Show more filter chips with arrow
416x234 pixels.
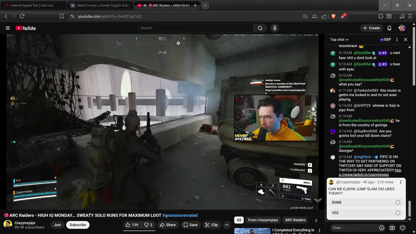(x=316, y=220)
